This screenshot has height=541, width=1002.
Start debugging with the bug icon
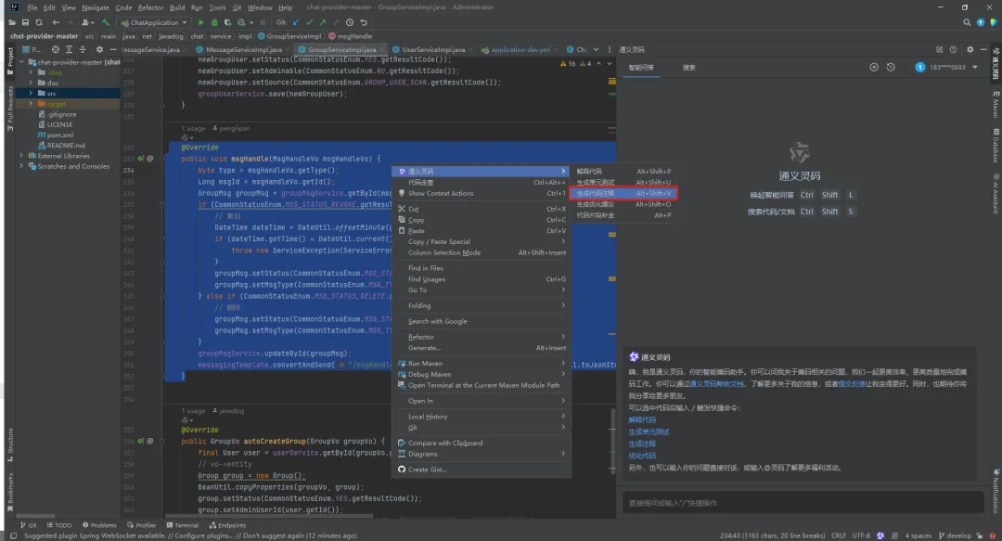pyautogui.click(x=214, y=22)
